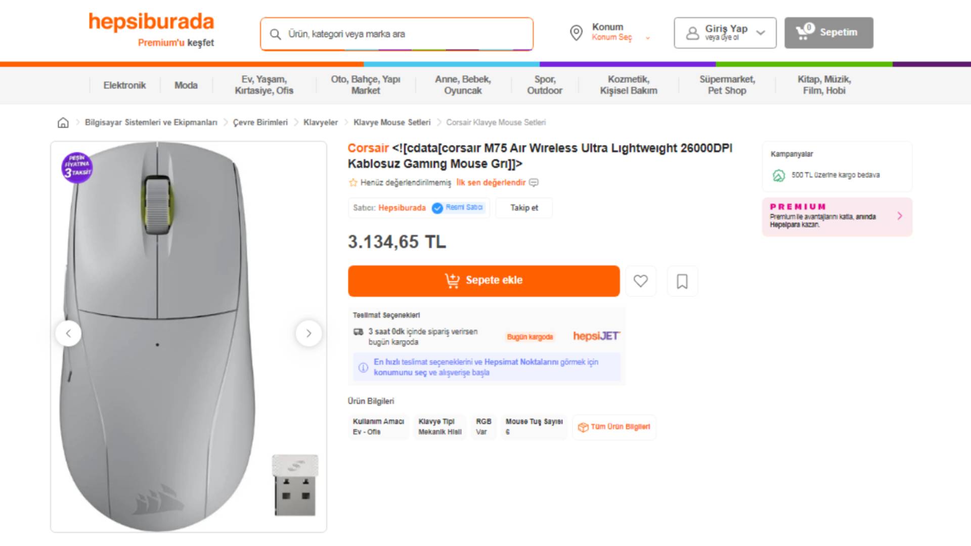Click the bookmark save-to-list icon

682,281
